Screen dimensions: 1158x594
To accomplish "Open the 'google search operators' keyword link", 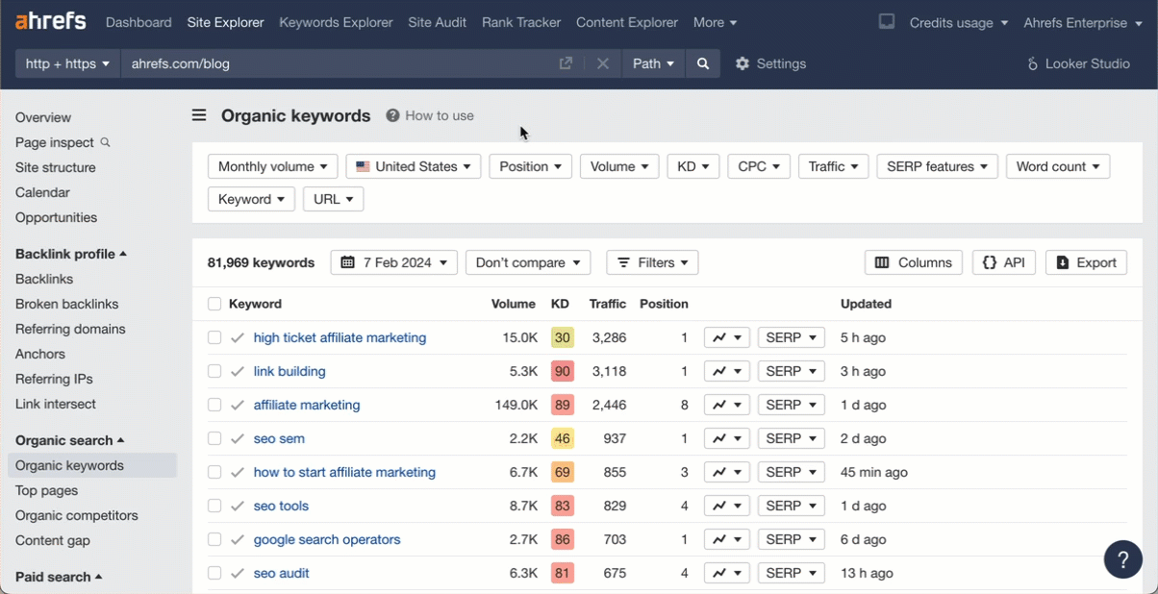I will click(x=327, y=539).
